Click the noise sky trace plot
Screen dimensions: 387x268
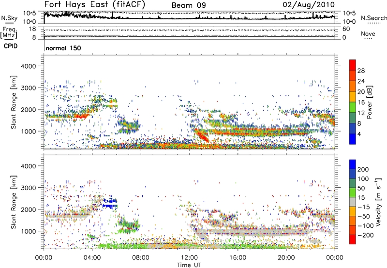189,17
